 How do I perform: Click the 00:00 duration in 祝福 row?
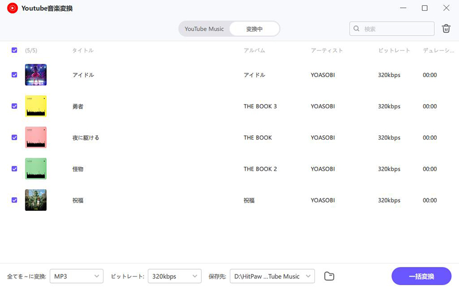pos(430,200)
